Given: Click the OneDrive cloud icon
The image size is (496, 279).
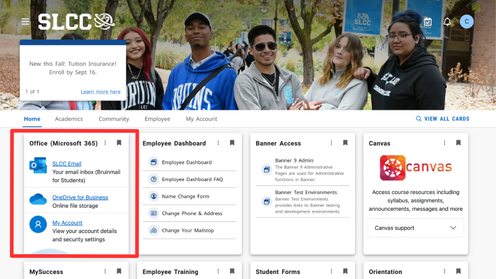Looking at the screenshot, I should [38, 200].
